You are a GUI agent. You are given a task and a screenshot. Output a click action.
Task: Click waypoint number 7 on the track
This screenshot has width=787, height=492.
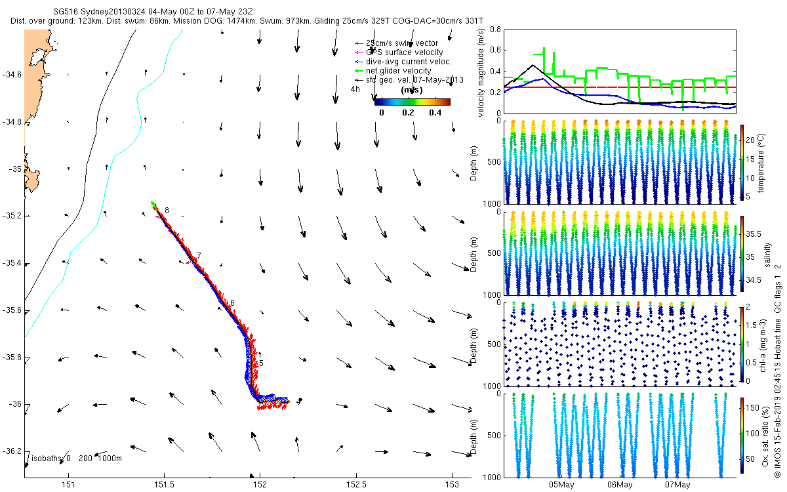tap(199, 255)
